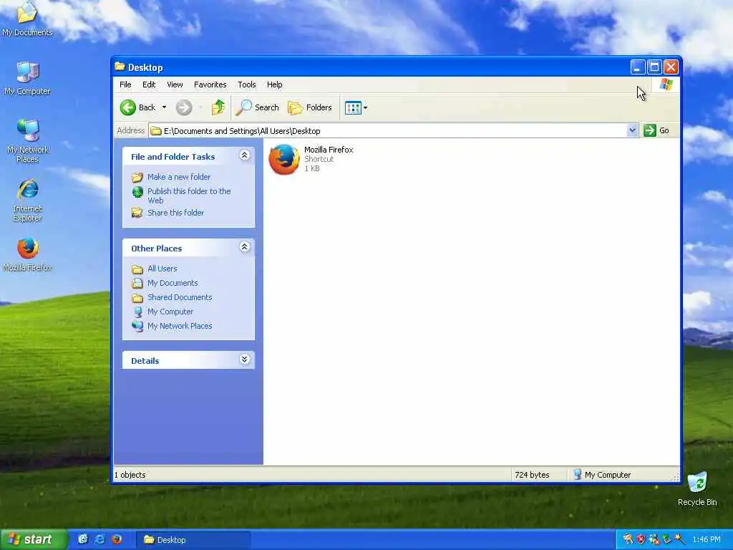Toggle the Folders pane
The height and width of the screenshot is (550, 733).
tap(309, 107)
